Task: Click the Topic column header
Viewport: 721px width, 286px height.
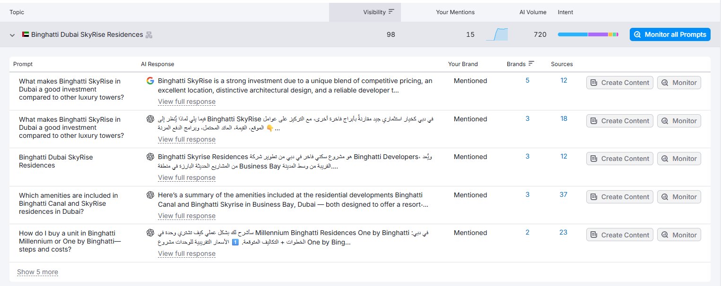Action: tap(17, 12)
